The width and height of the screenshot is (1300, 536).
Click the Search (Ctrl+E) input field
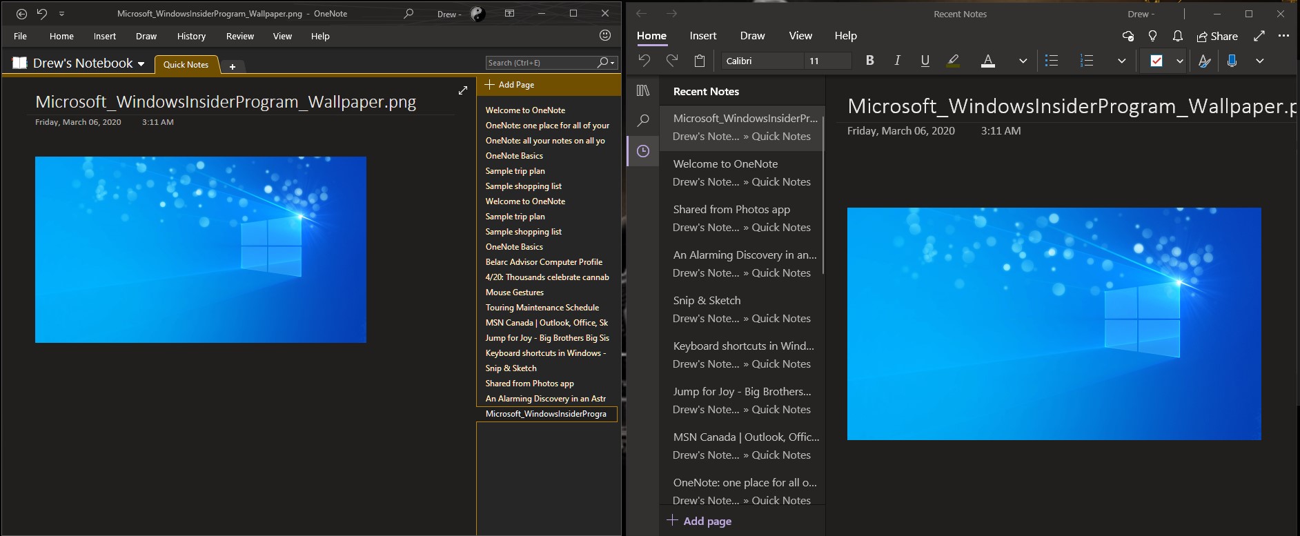pyautogui.click(x=540, y=63)
